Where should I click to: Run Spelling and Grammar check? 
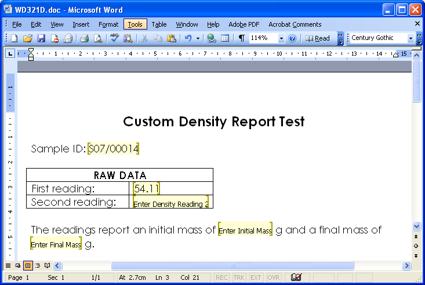[115, 38]
